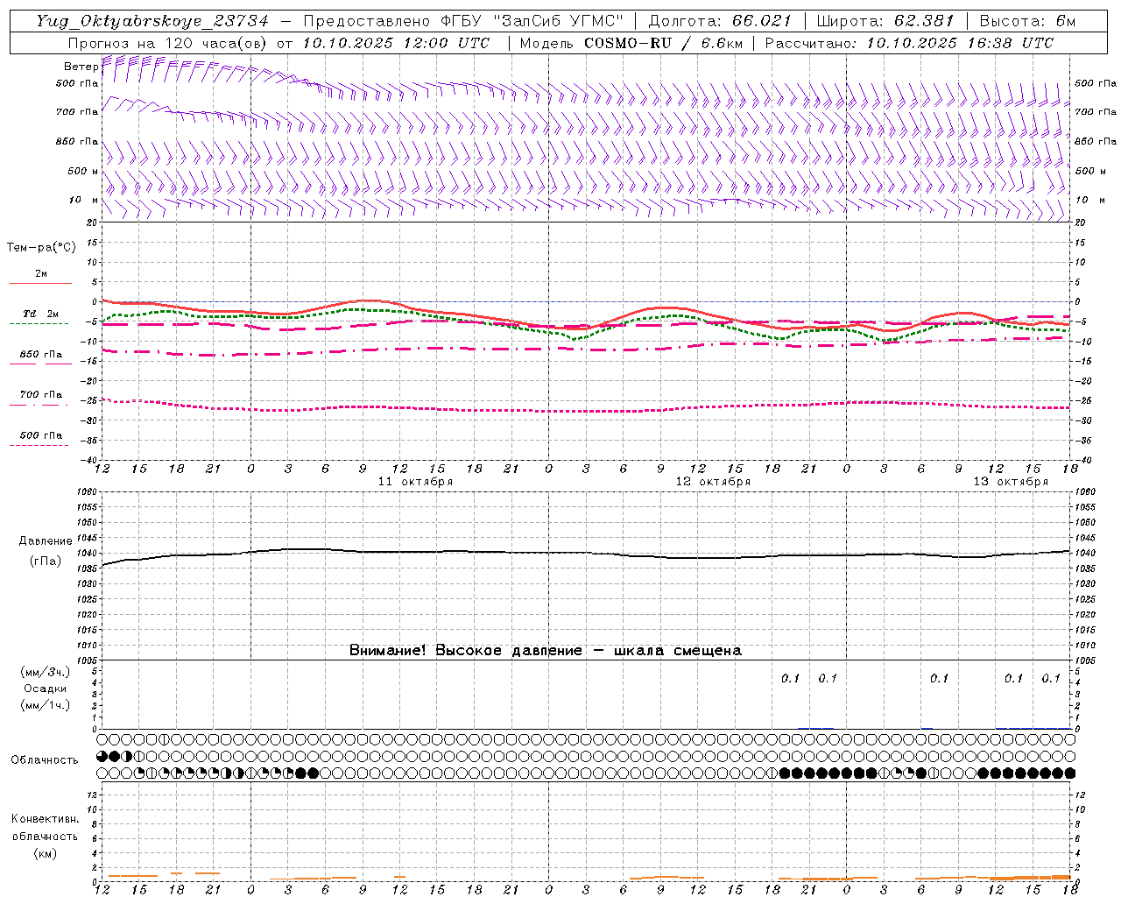Click the (км) unit under convective cloudiness
The image size is (1121, 897).
click(45, 853)
